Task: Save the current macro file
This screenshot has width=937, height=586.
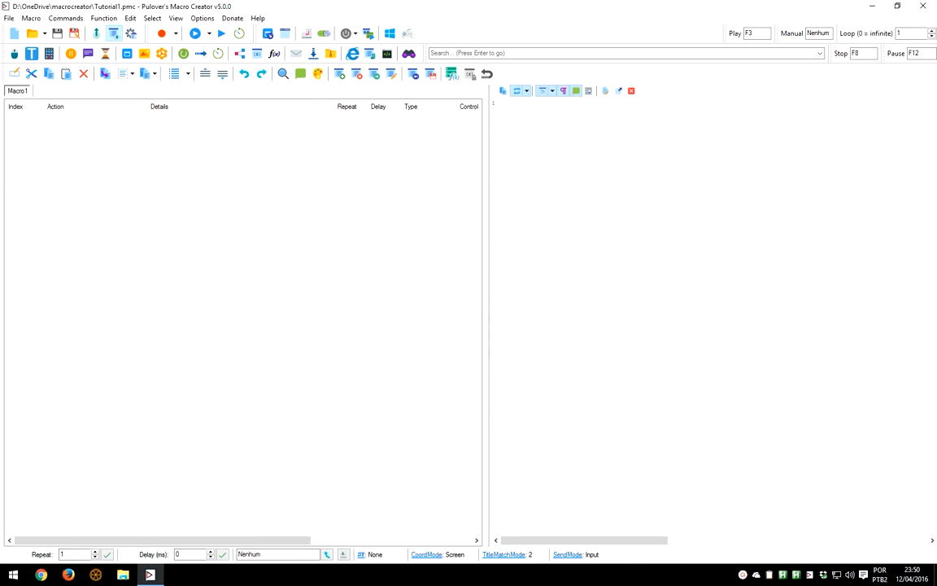Action: 58,33
